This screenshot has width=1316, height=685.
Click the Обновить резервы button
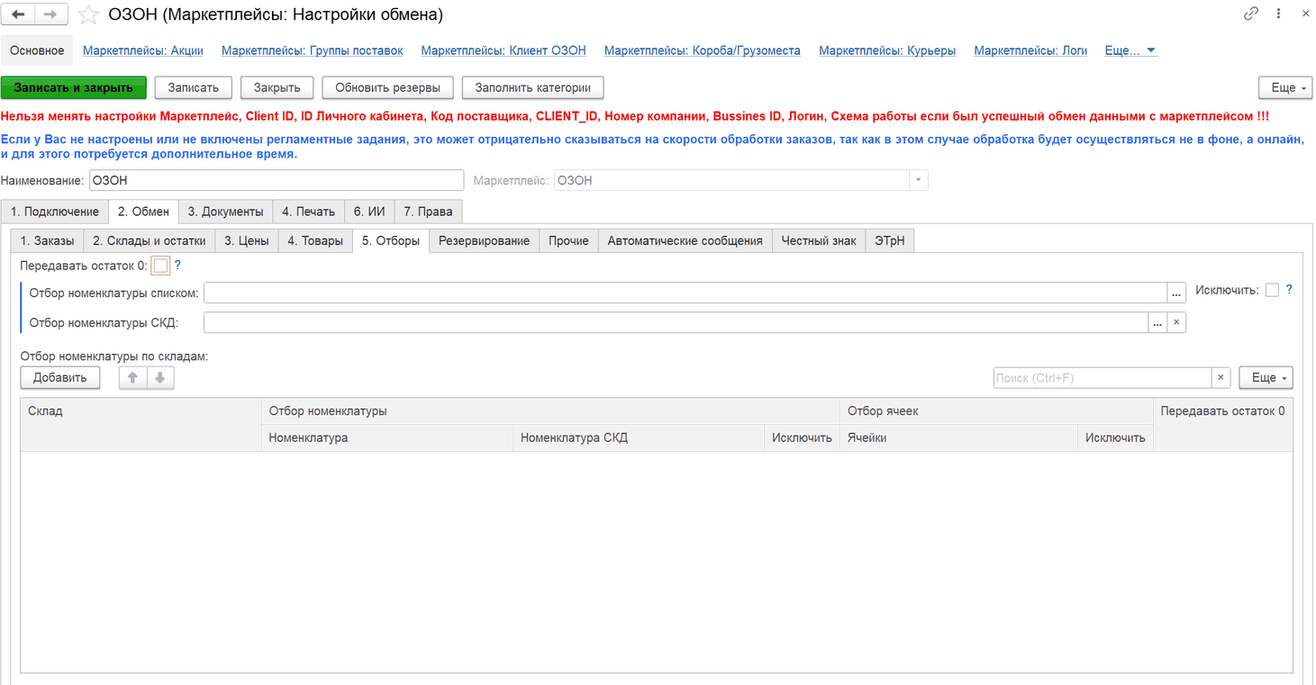[388, 87]
